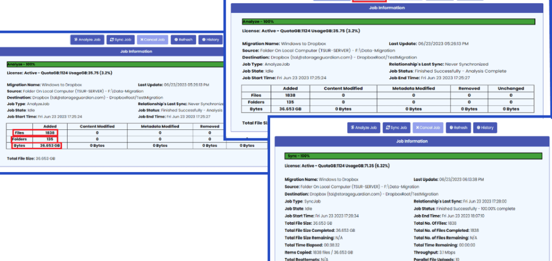Refresh the bottom-right Sync job window
Screen dimensions: 552x261
[458, 128]
